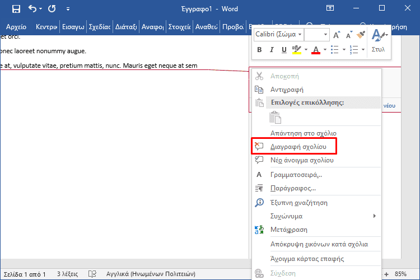The image size is (420, 280).
Task: Click the Save icon in quick access toolbar
Action: [16, 9]
